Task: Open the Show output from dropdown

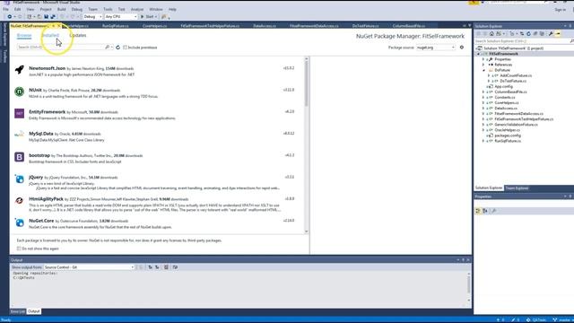Action: pos(89,267)
